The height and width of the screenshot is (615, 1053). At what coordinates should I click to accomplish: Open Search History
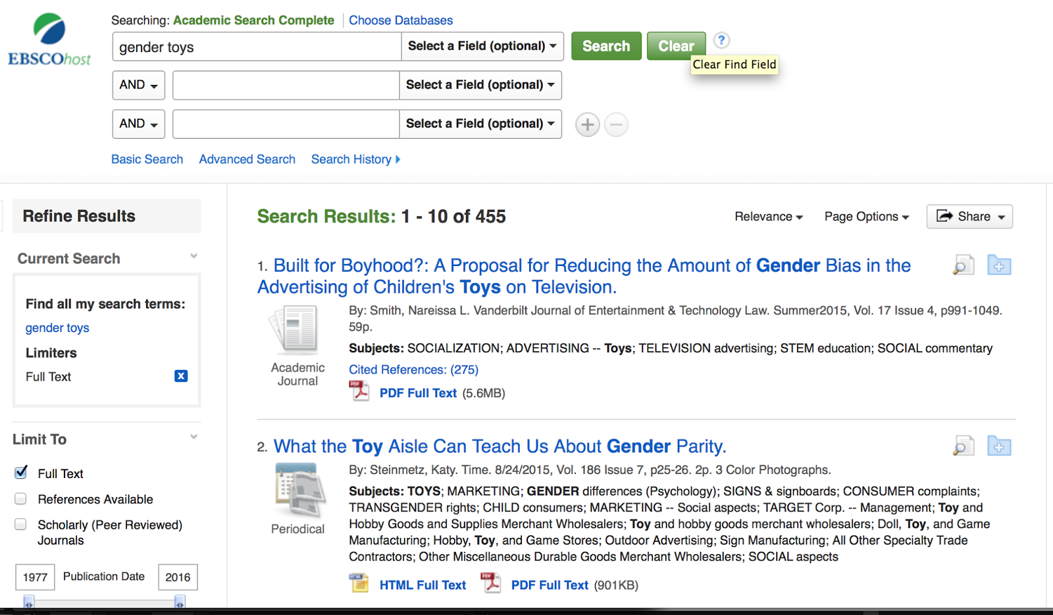353,159
